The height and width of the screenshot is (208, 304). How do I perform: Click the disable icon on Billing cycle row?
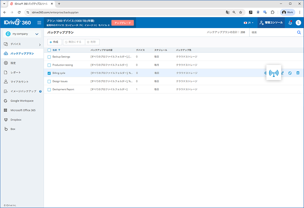pos(290,73)
